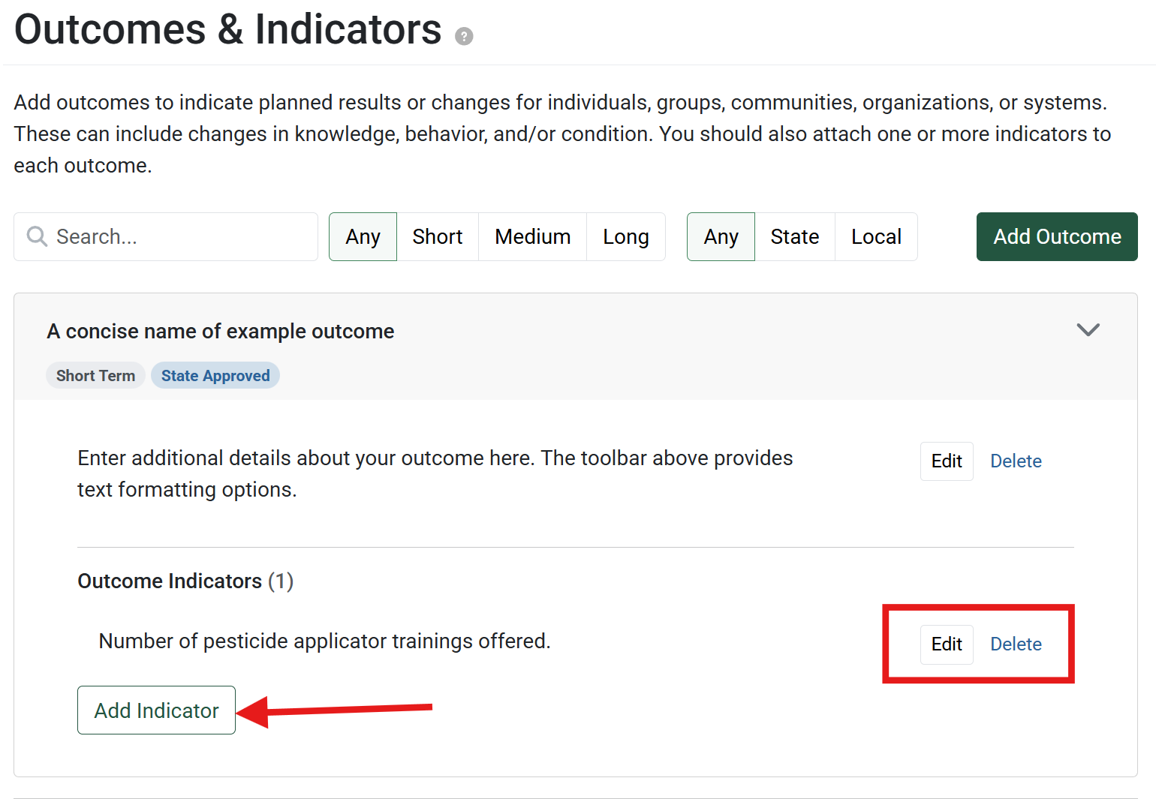Filter outcomes by Short term
Image resolution: width=1156 pixels, height=799 pixels.
(437, 237)
